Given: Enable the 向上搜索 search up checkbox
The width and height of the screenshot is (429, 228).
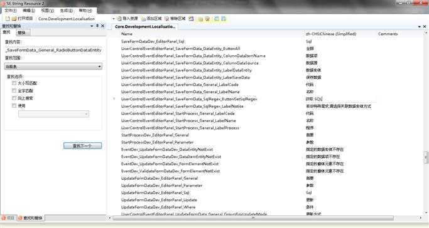Looking at the screenshot, I should point(14,98).
